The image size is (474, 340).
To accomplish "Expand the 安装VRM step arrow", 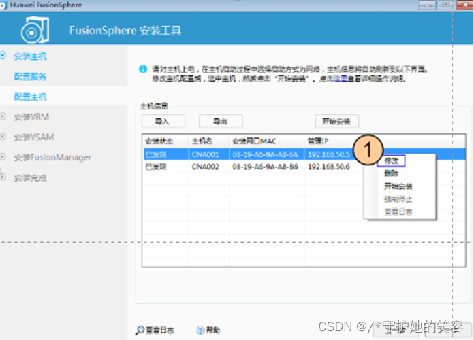I will [3, 116].
